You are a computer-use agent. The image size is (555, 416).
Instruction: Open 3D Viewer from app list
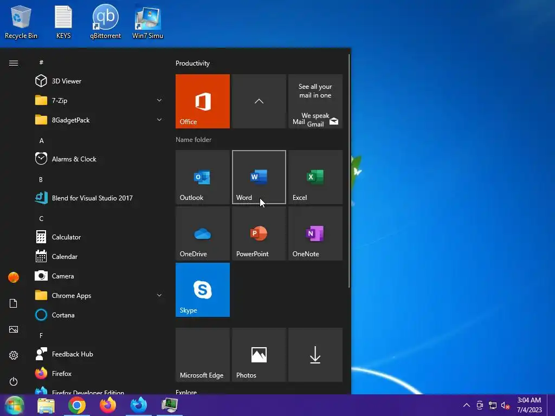click(x=99, y=81)
